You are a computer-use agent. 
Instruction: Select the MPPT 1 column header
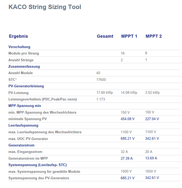129,36
